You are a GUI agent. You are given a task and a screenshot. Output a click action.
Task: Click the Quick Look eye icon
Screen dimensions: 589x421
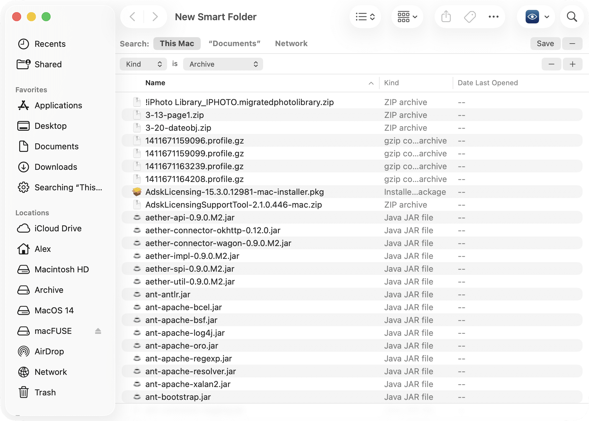tap(532, 17)
